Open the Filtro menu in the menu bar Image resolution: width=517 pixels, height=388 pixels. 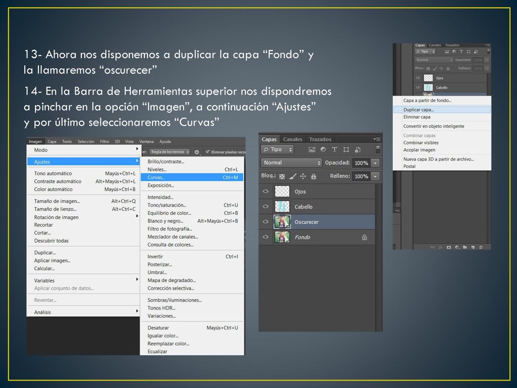pyautogui.click(x=105, y=141)
